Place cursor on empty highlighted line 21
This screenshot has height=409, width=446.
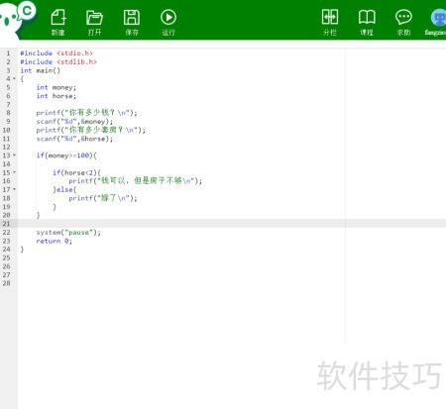[231, 224]
